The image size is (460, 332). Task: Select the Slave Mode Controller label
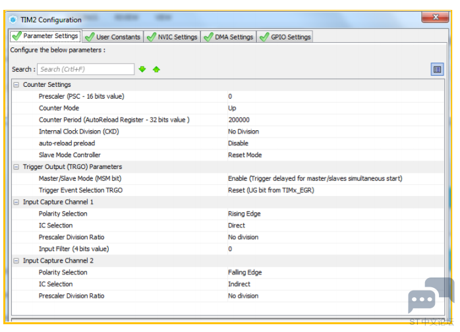pos(70,155)
